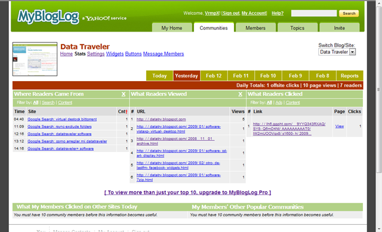
Task: Open the datatraveler+ software search referrer
Action: click(60, 149)
